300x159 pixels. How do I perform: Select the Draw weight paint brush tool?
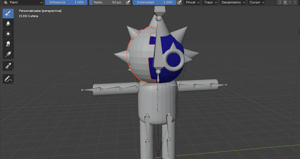(8, 13)
